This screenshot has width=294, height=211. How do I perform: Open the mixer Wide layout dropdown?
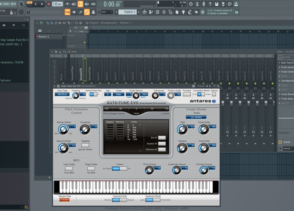(74, 52)
